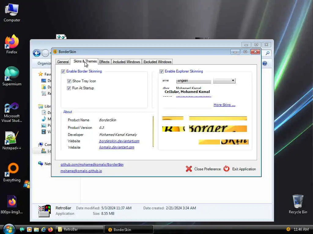
Task: Open the skin name dropdown arrow
Action: [233, 80]
